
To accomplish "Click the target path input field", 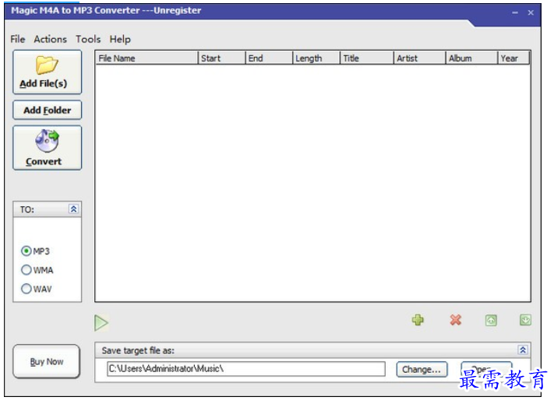I will [246, 369].
